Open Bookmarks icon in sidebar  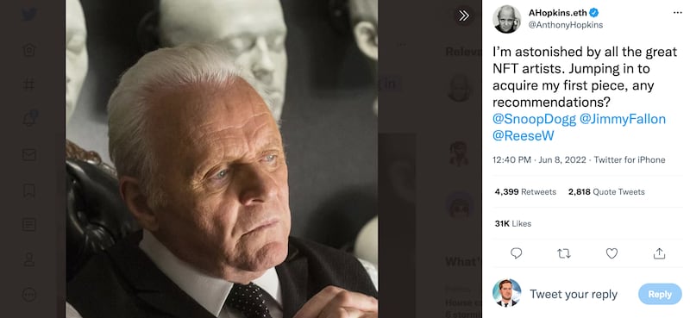coord(29,190)
